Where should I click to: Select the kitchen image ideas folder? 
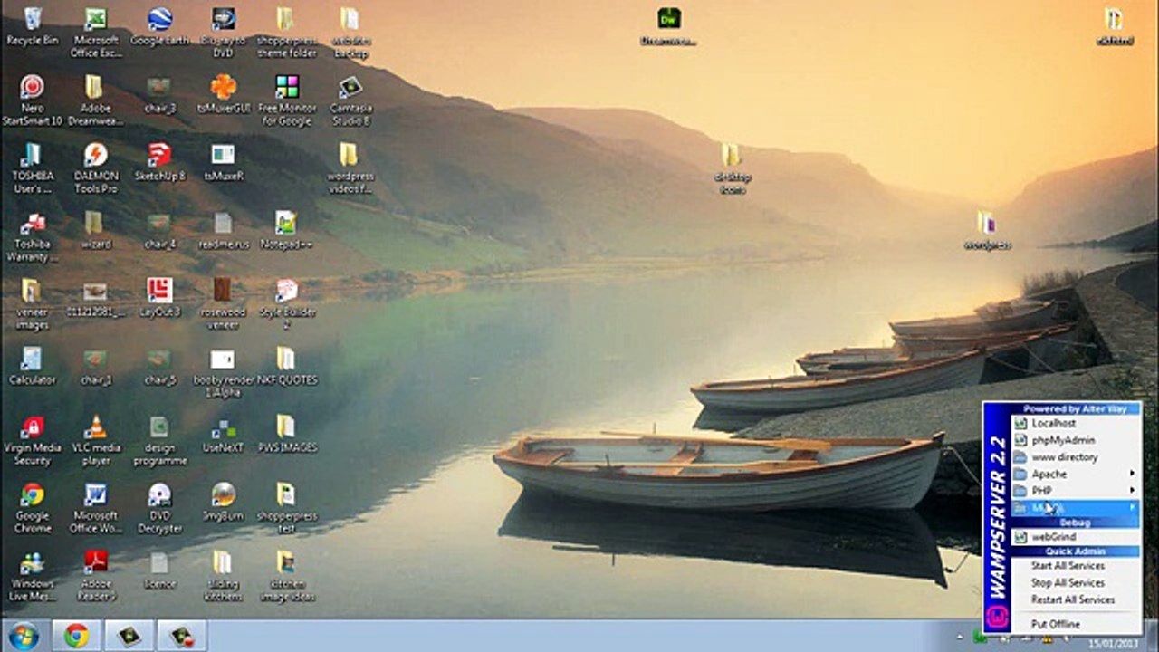(286, 576)
